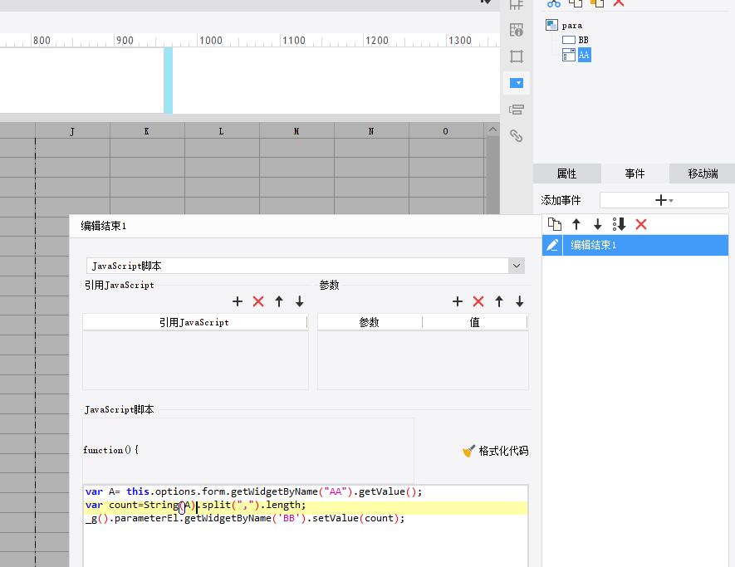This screenshot has height=567, width=735.
Task: Move 参数 row up
Action: [499, 301]
